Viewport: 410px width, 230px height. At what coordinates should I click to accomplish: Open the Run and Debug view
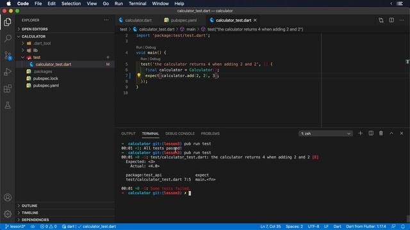tap(8, 72)
